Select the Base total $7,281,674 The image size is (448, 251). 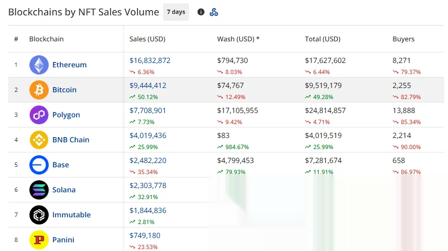[x=323, y=161]
